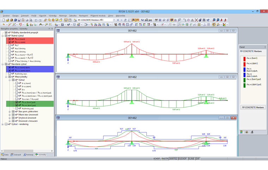Click the filter icon at Panel bottom
268x170 pixels.
click(252, 132)
